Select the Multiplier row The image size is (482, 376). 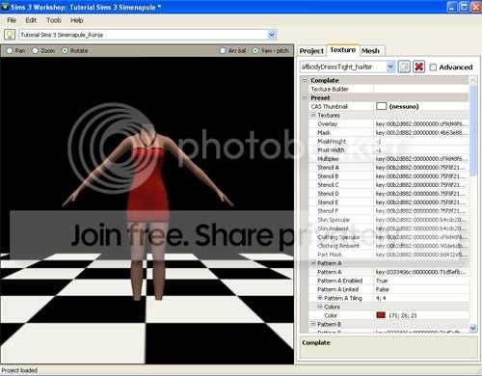tap(389, 158)
